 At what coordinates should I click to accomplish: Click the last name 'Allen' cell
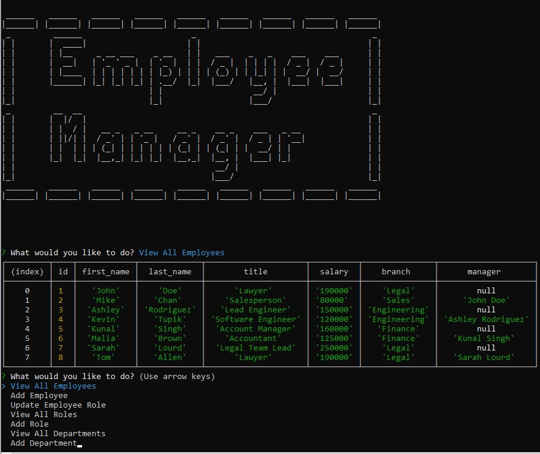click(x=169, y=358)
